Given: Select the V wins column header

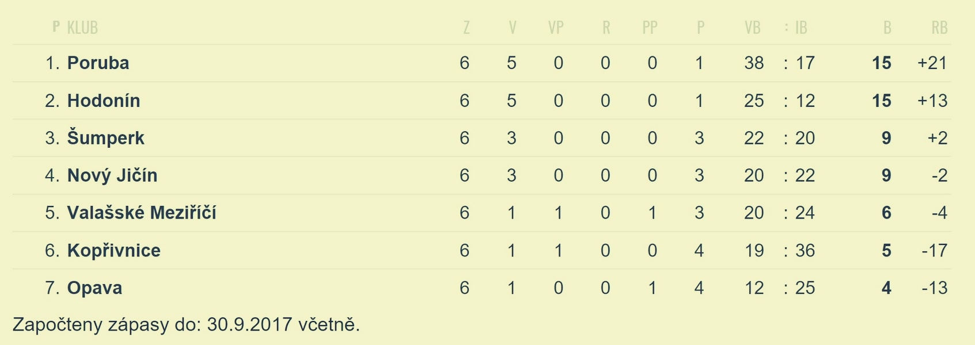Looking at the screenshot, I should pos(513,27).
